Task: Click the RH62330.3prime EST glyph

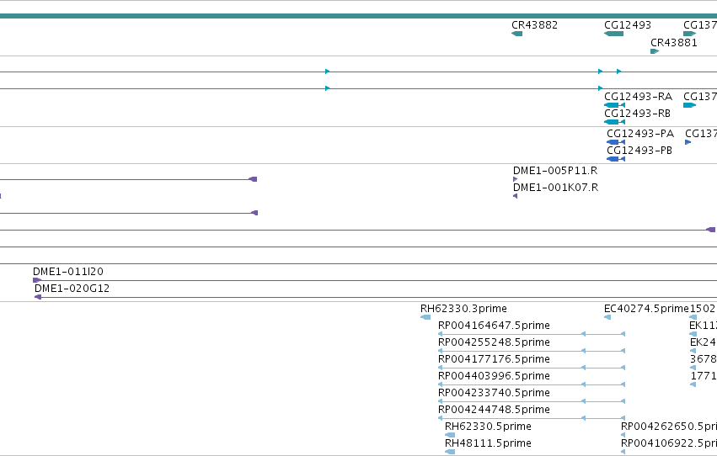Action: [425, 317]
